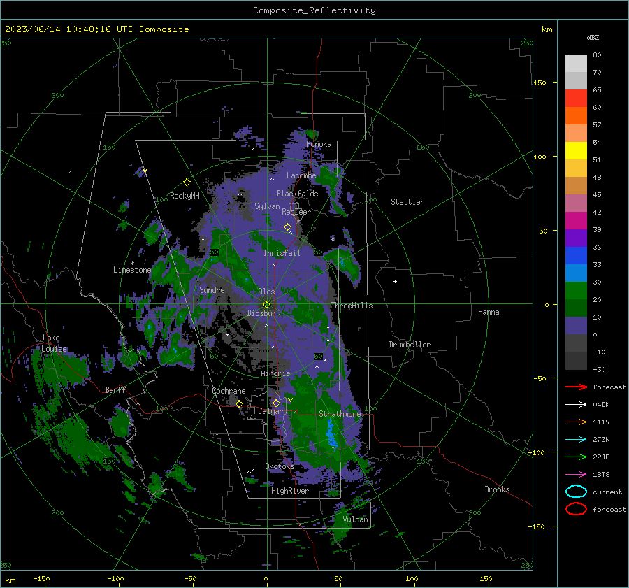
Task: Click the cyan current oval icon
Action: pos(576,492)
